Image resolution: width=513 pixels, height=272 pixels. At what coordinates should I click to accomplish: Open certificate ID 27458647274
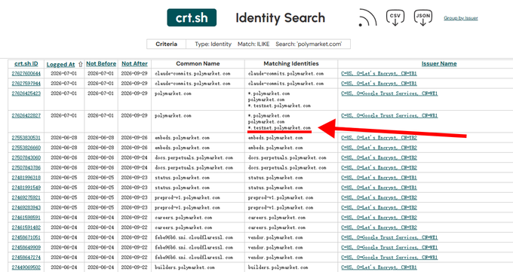click(26, 257)
